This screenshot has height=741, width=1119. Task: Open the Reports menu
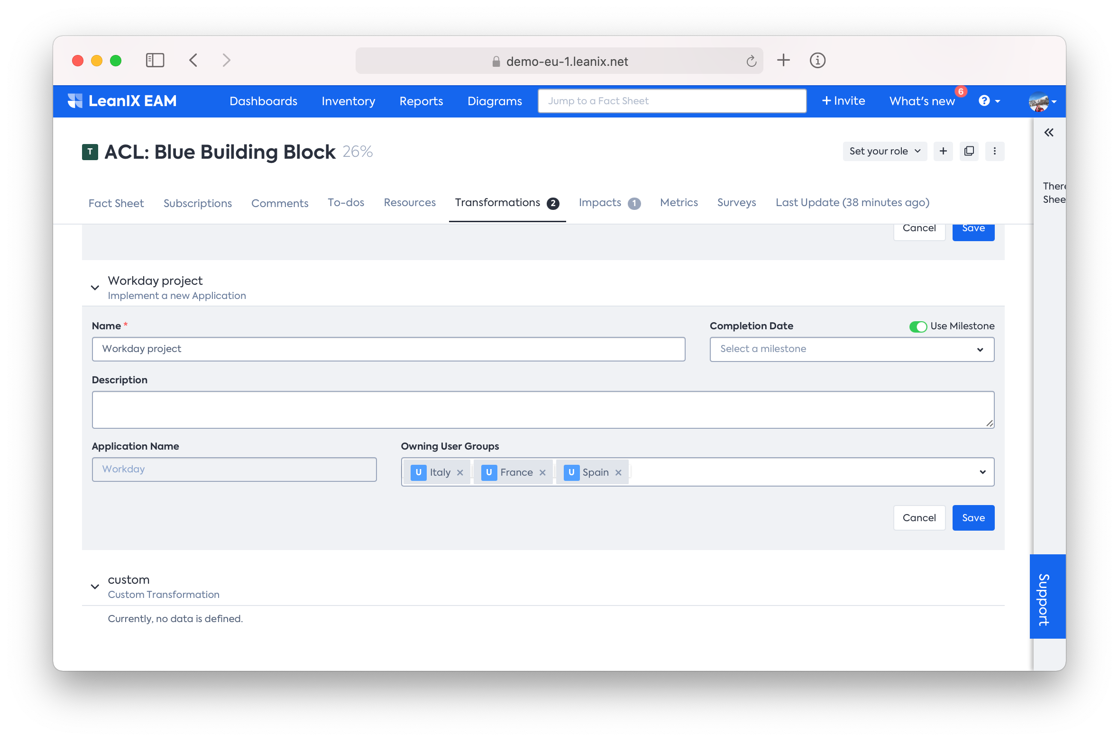point(421,101)
